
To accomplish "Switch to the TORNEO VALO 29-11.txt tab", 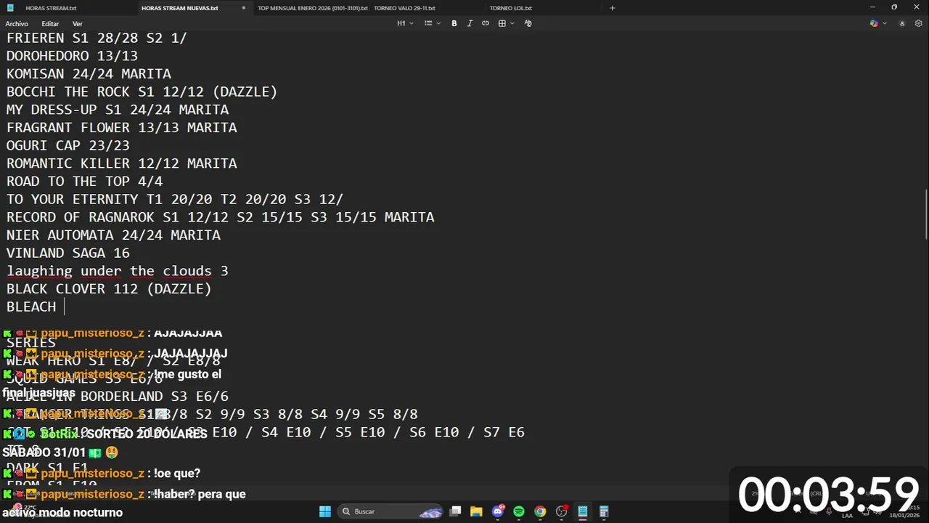I will pos(404,8).
